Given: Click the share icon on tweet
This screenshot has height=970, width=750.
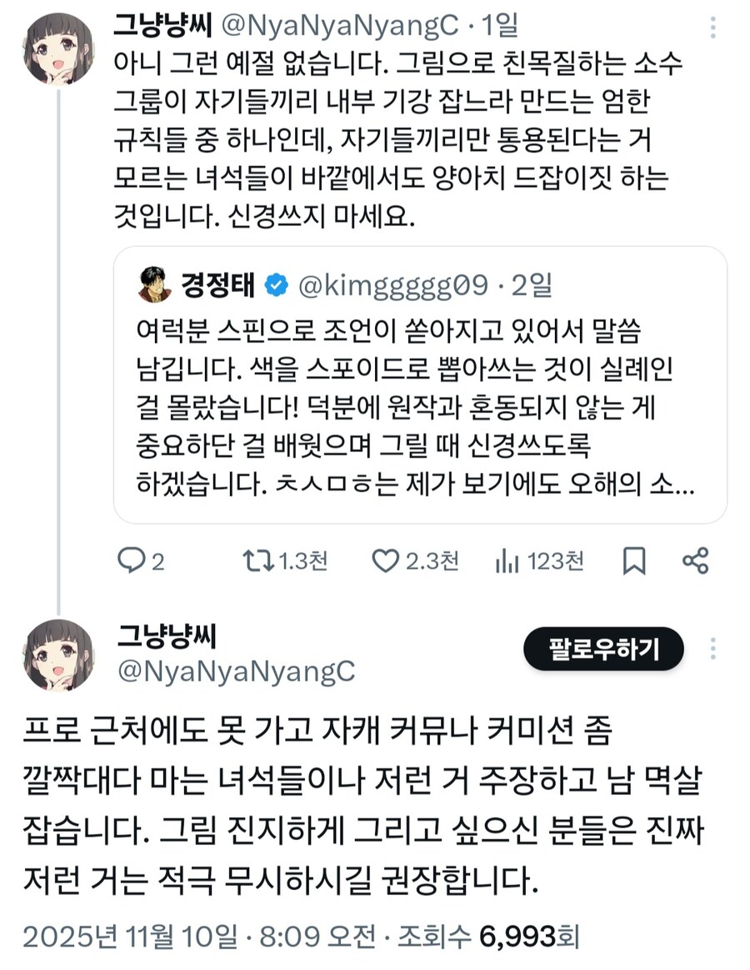Looking at the screenshot, I should click(x=695, y=561).
